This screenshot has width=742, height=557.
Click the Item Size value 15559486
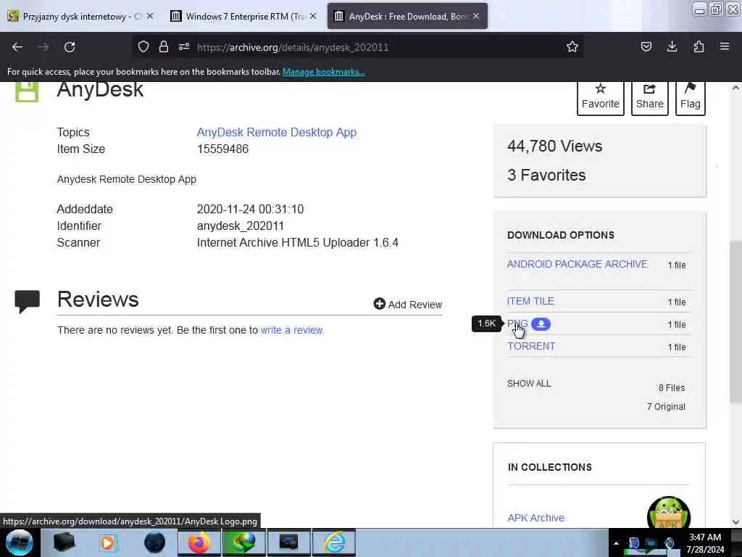(222, 149)
